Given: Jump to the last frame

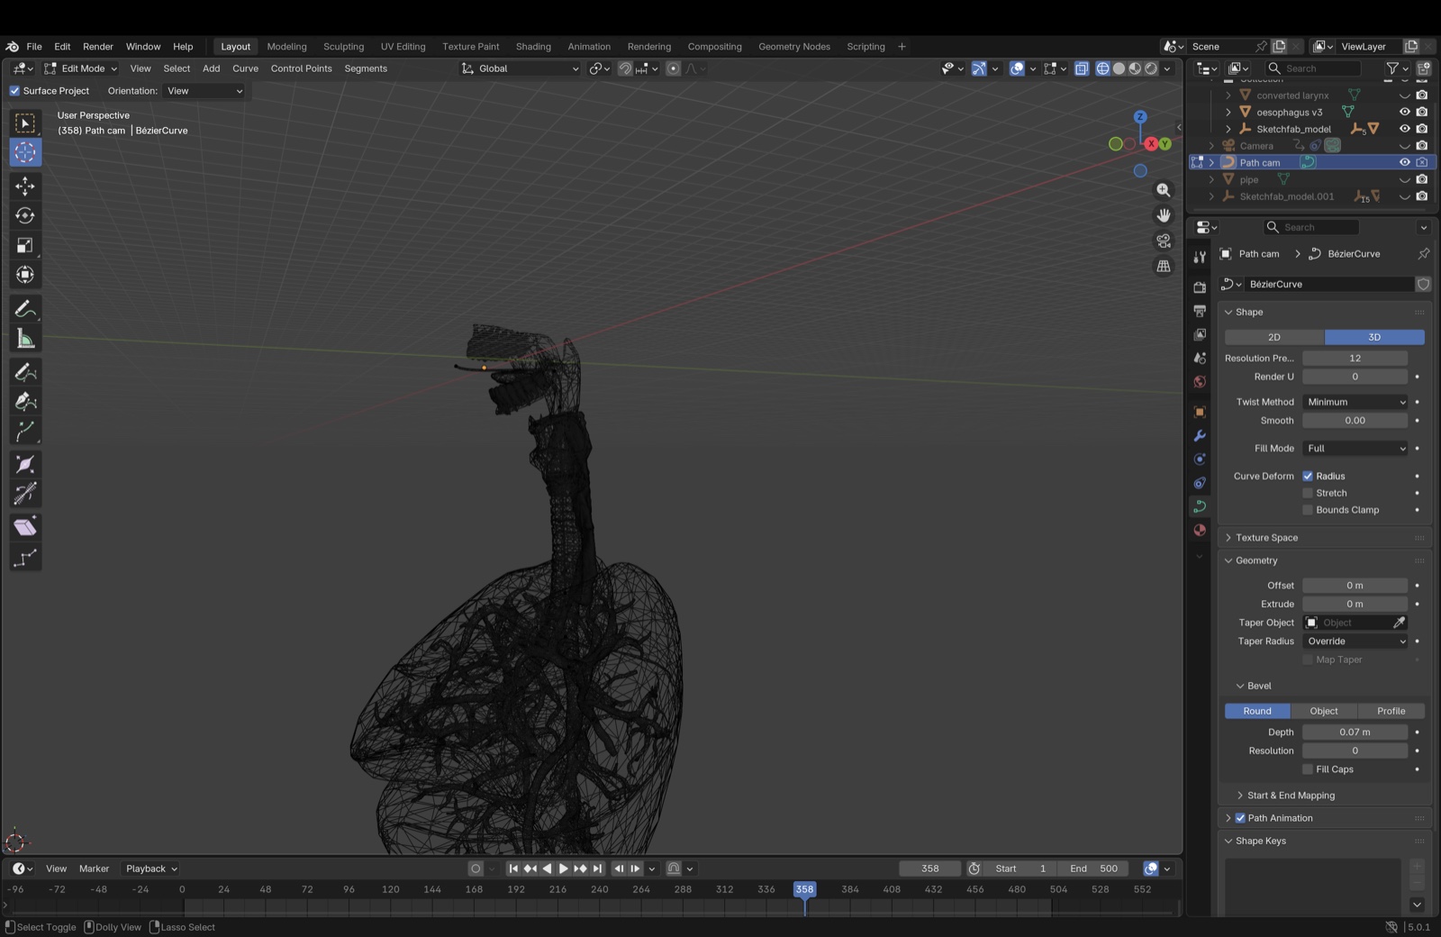Looking at the screenshot, I should (x=597, y=869).
